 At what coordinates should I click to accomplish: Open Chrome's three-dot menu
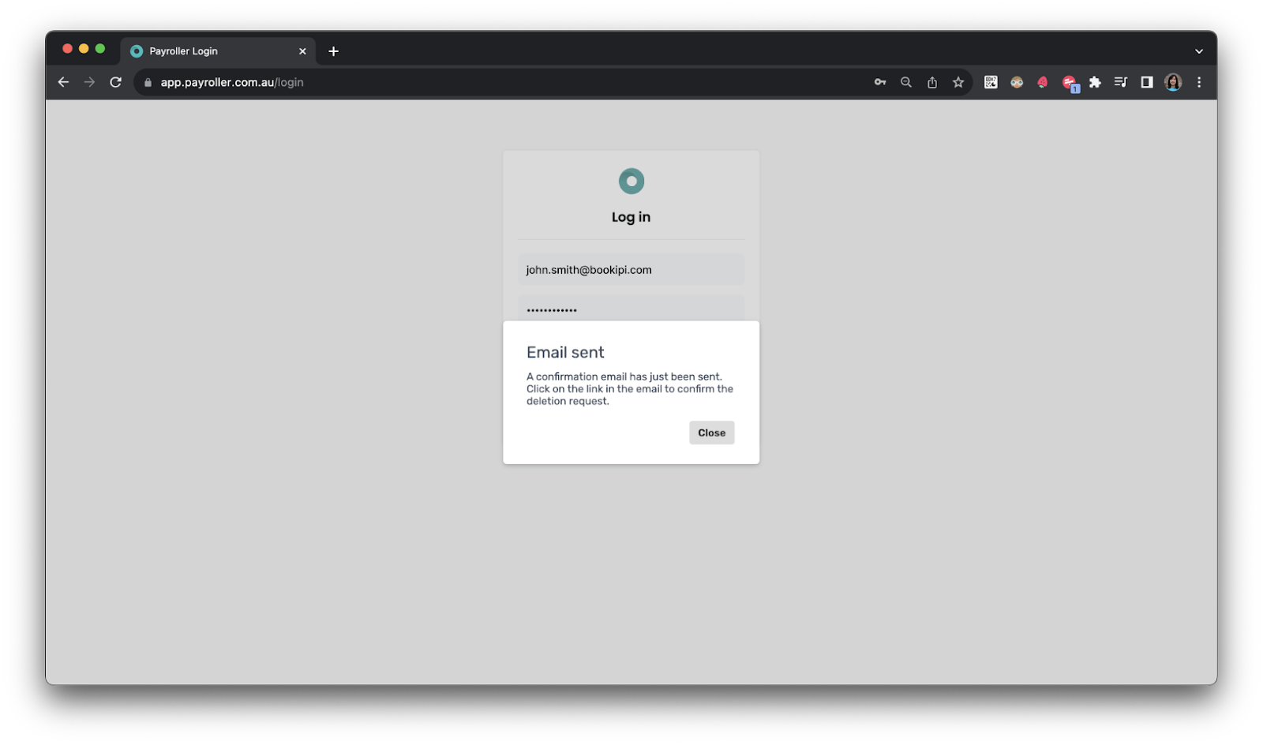coord(1200,81)
